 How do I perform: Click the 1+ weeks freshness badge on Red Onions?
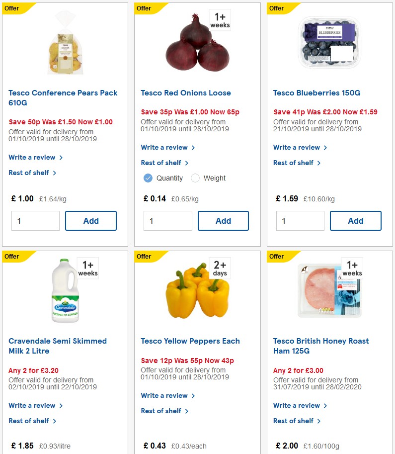click(220, 19)
